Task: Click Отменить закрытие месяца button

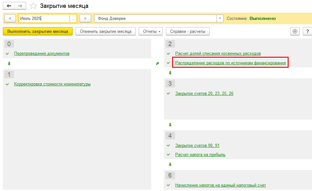Action: coord(105,31)
